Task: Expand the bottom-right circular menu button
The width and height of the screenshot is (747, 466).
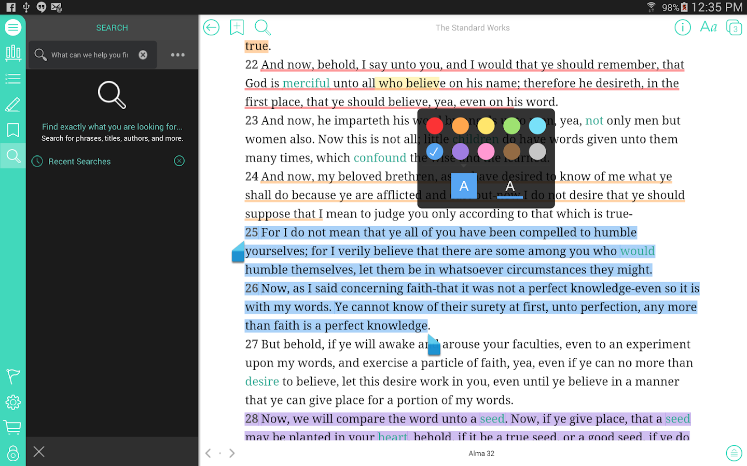Action: coord(734,453)
